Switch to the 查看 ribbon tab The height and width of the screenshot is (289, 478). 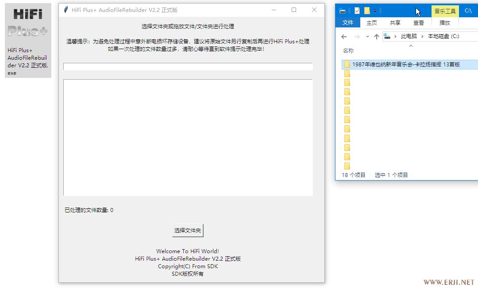pyautogui.click(x=419, y=23)
